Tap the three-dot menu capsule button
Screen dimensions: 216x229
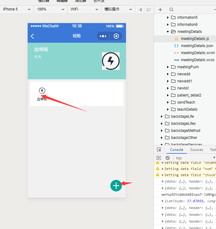[x=103, y=36]
